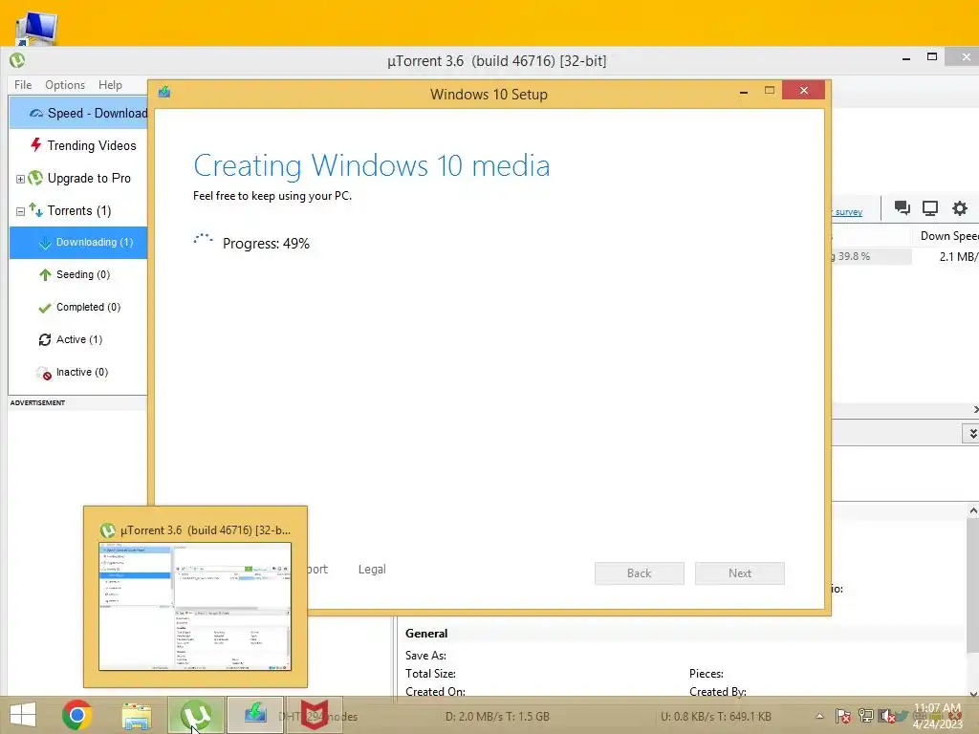Viewport: 979px width, 734px height.
Task: Open the Speed - Download sidebar item
Action: coord(78,113)
